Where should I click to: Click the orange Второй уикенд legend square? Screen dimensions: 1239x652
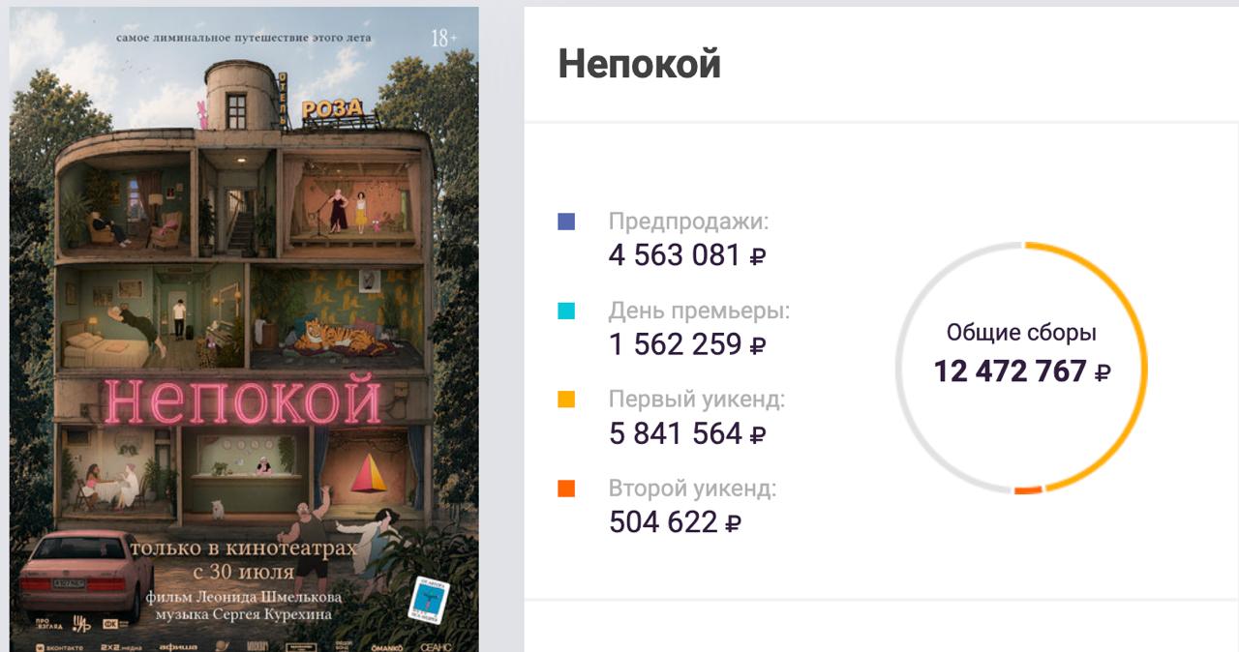(x=566, y=489)
